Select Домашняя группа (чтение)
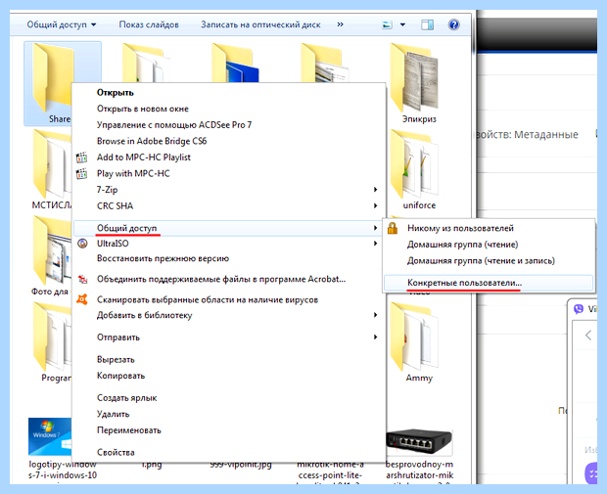Viewport: 607px width, 494px height. pos(463,245)
